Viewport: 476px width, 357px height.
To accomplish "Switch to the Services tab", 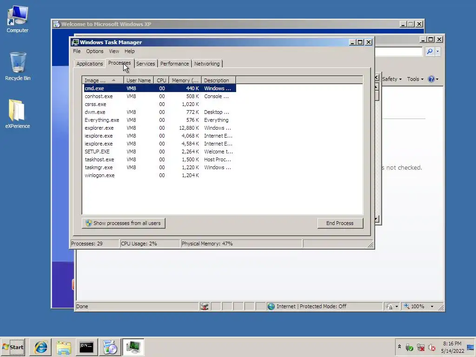I will coord(145,64).
